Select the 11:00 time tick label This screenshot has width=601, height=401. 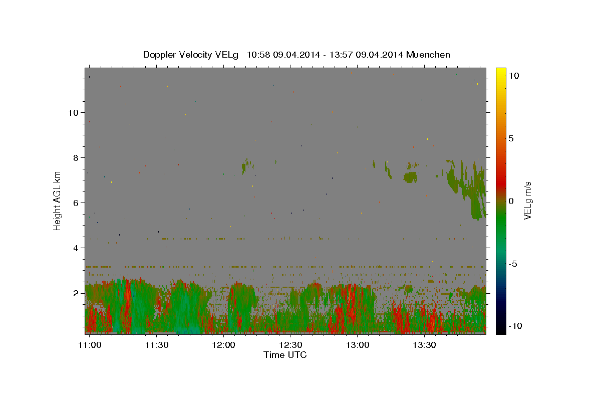point(90,345)
